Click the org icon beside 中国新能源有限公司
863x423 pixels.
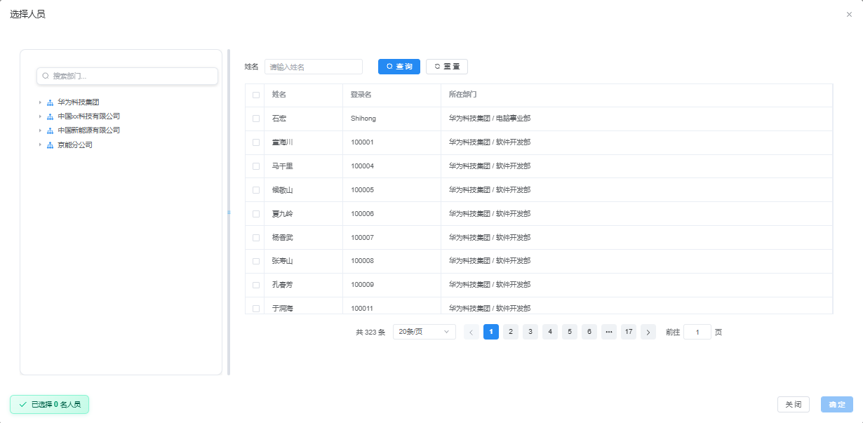point(51,130)
